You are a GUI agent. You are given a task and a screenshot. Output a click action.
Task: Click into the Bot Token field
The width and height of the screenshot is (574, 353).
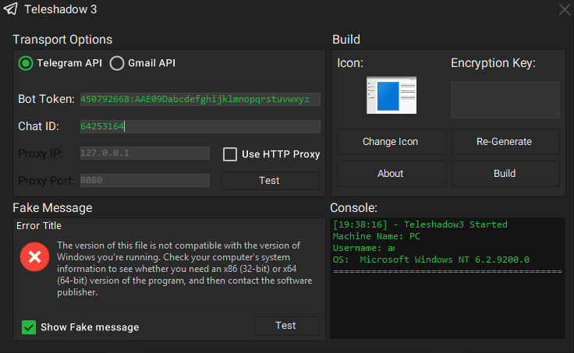(199, 99)
